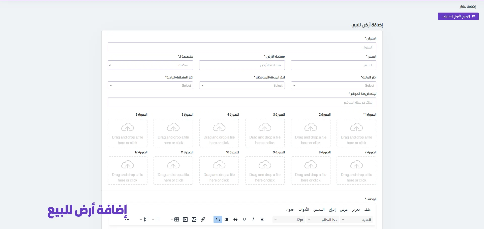
Task: Click the Bold formatting icon
Action: (x=262, y=219)
